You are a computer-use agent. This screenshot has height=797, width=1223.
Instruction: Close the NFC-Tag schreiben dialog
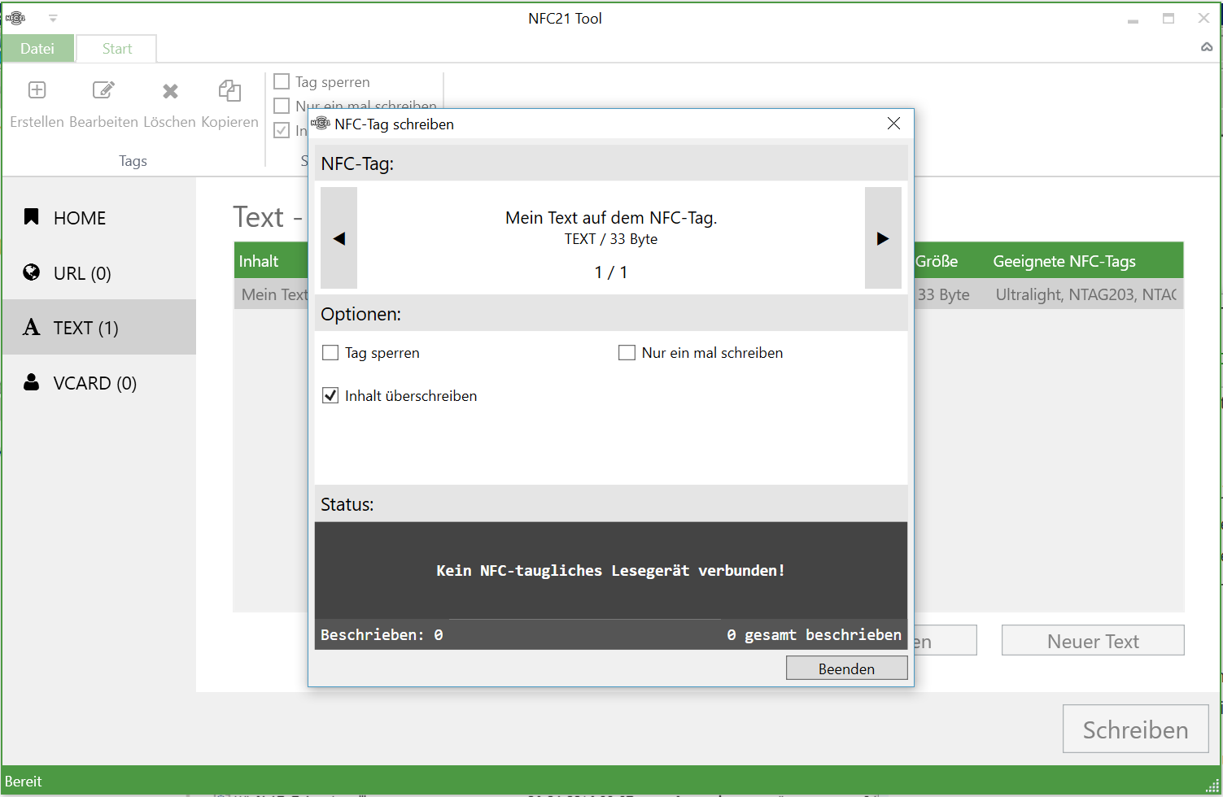tap(893, 123)
